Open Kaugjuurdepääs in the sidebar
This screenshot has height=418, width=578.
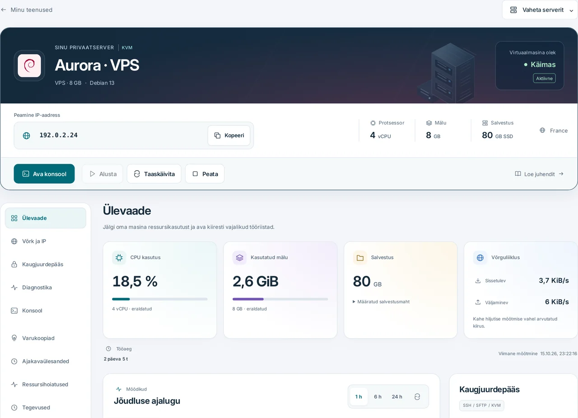46,264
